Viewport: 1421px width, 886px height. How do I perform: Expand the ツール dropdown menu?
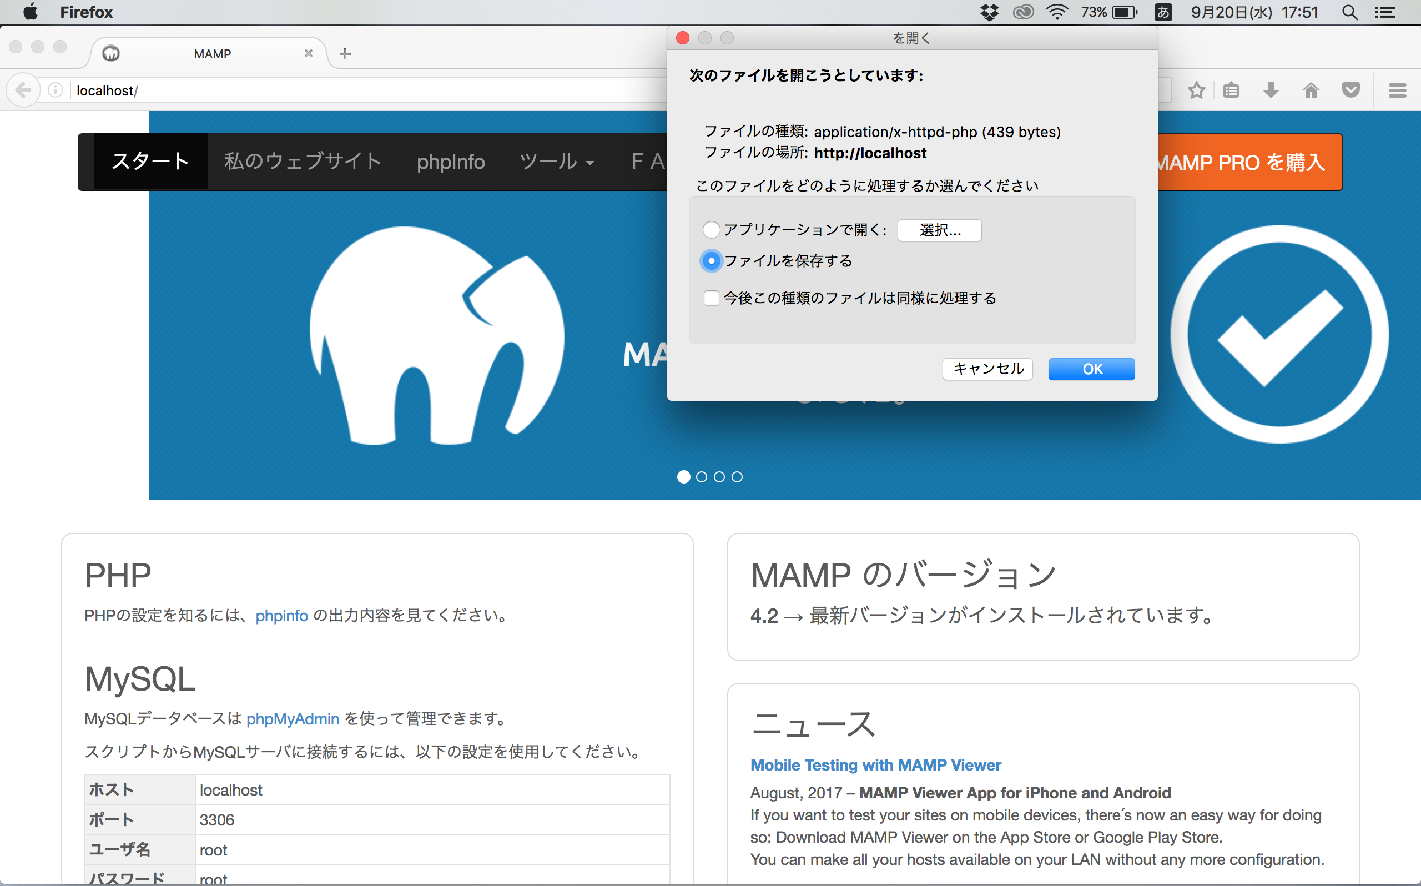[556, 162]
